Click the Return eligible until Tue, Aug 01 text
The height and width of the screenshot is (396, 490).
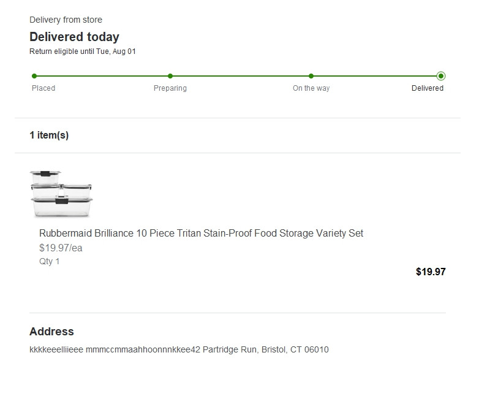(83, 51)
